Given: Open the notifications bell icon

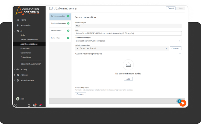Looking at the screenshot, I should coord(40,105).
